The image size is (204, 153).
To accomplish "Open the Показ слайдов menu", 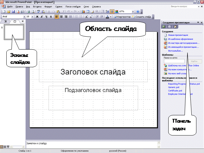I will 73,7.
